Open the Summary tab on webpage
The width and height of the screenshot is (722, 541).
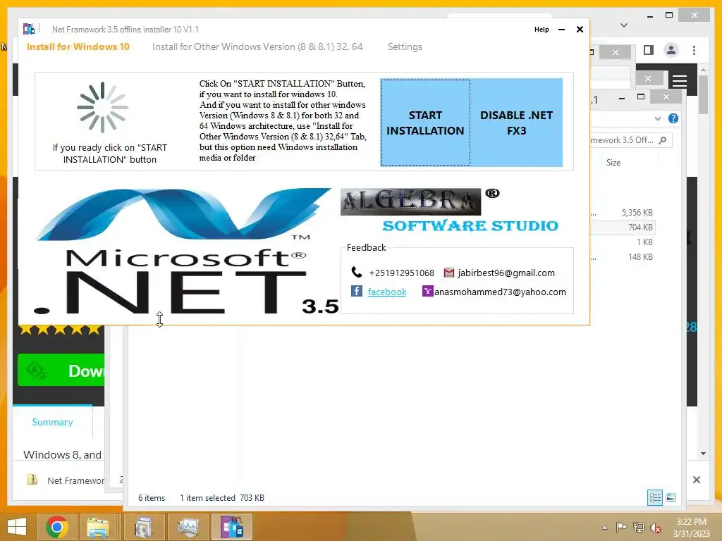click(52, 423)
